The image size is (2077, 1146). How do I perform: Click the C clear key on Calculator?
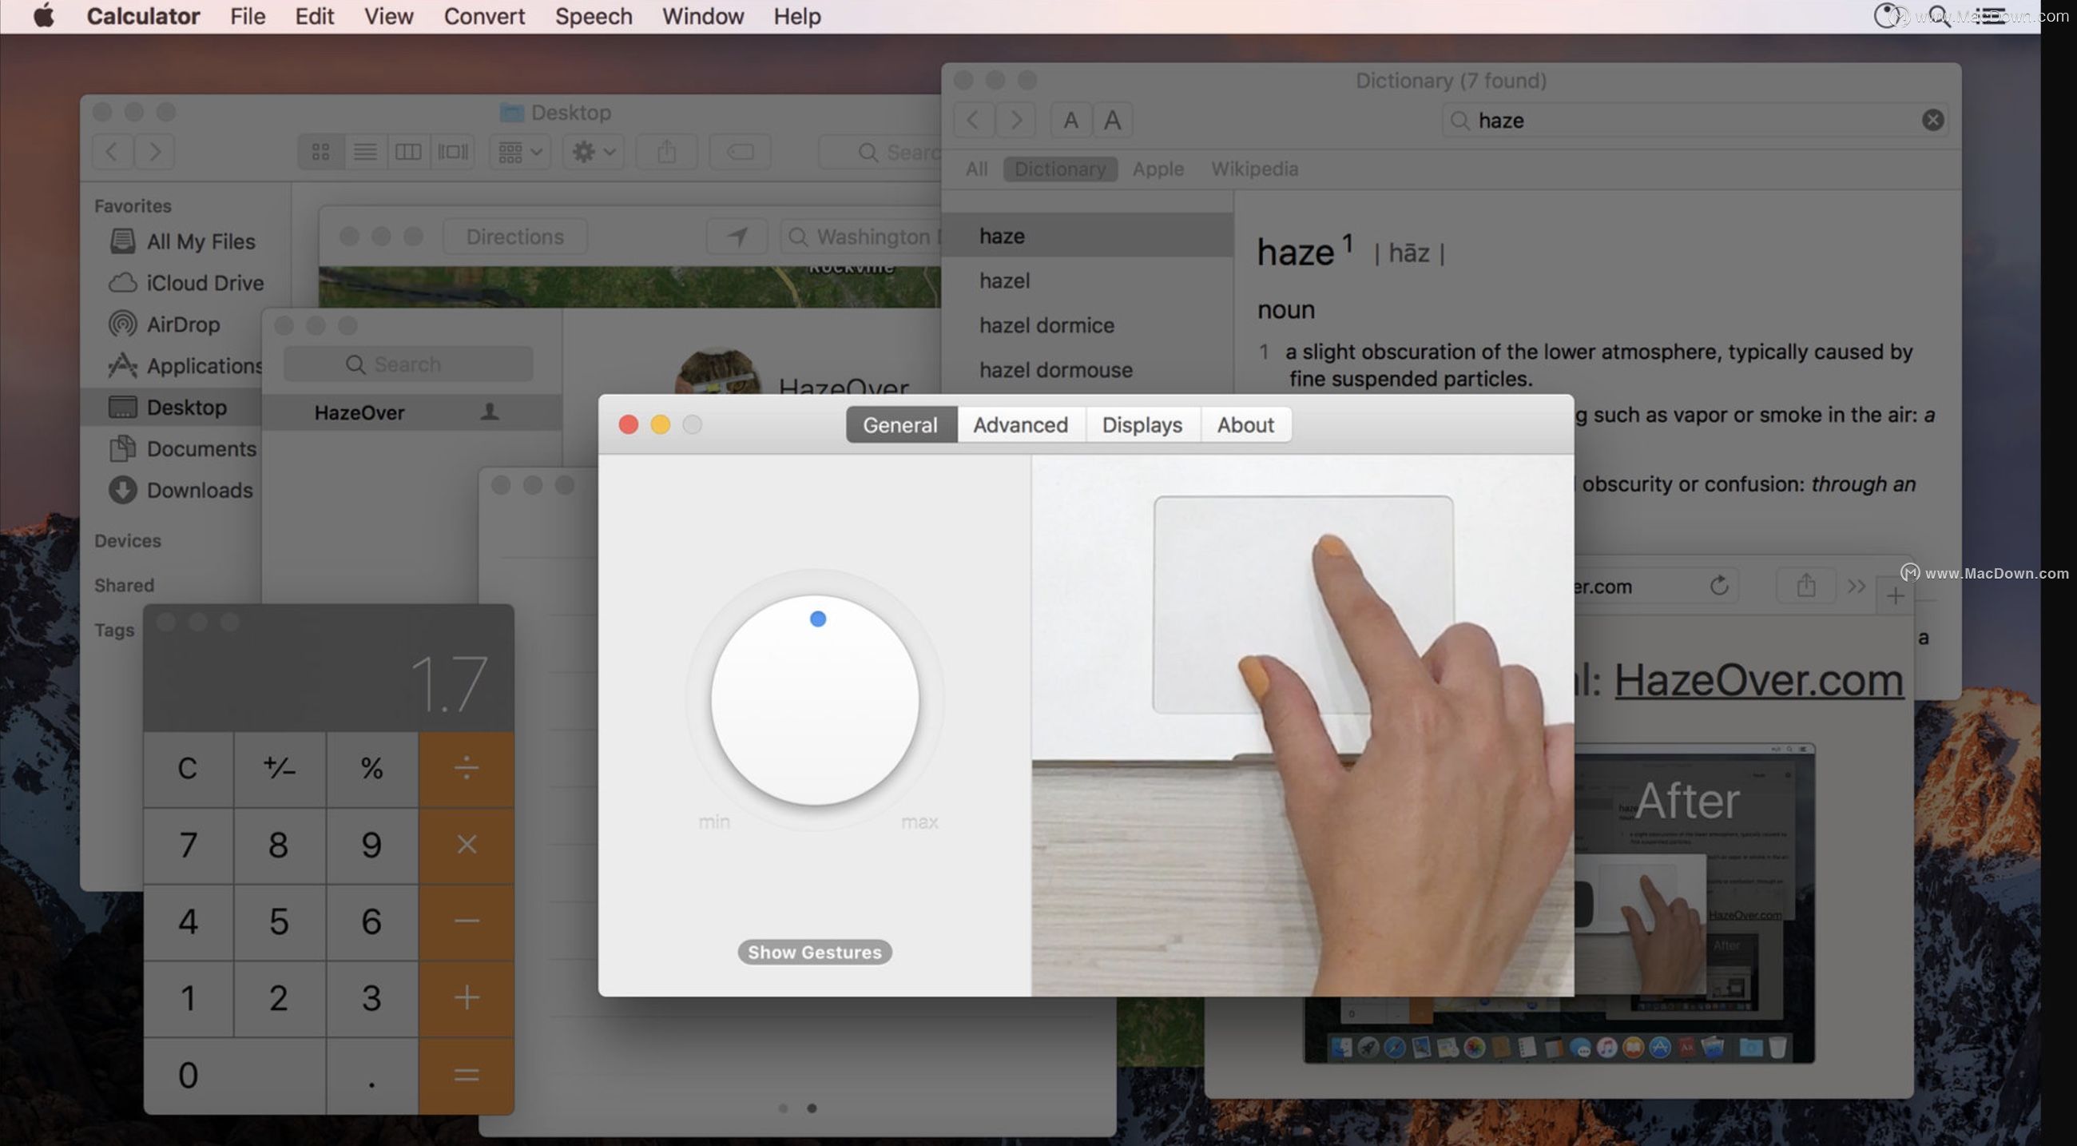pyautogui.click(x=188, y=769)
